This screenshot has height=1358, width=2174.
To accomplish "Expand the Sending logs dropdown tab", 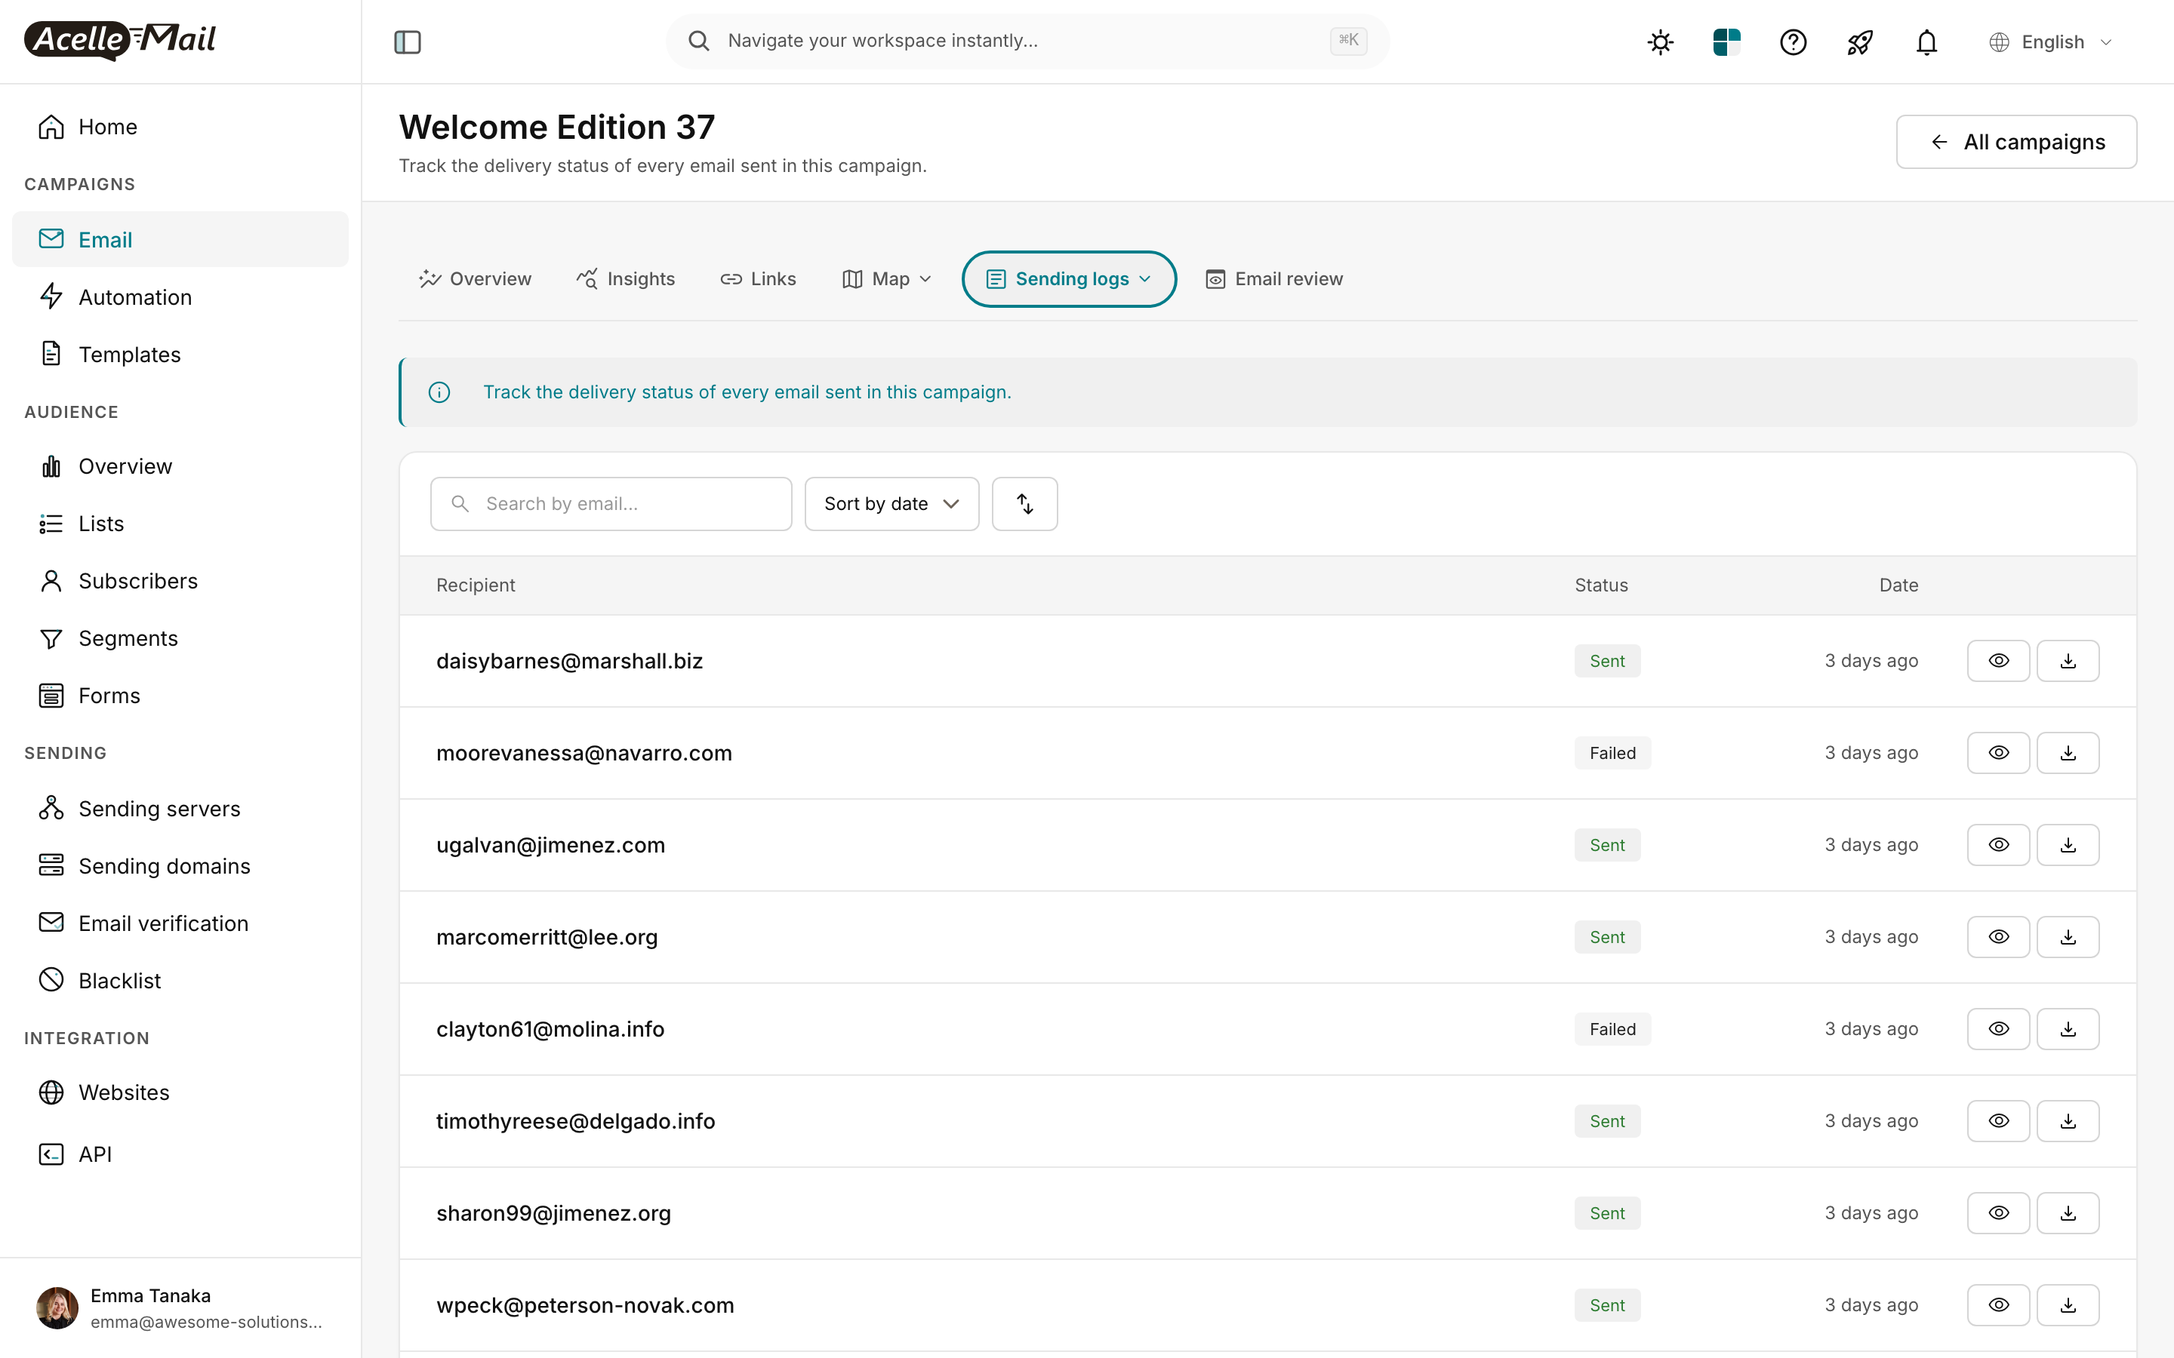I will pos(1069,279).
